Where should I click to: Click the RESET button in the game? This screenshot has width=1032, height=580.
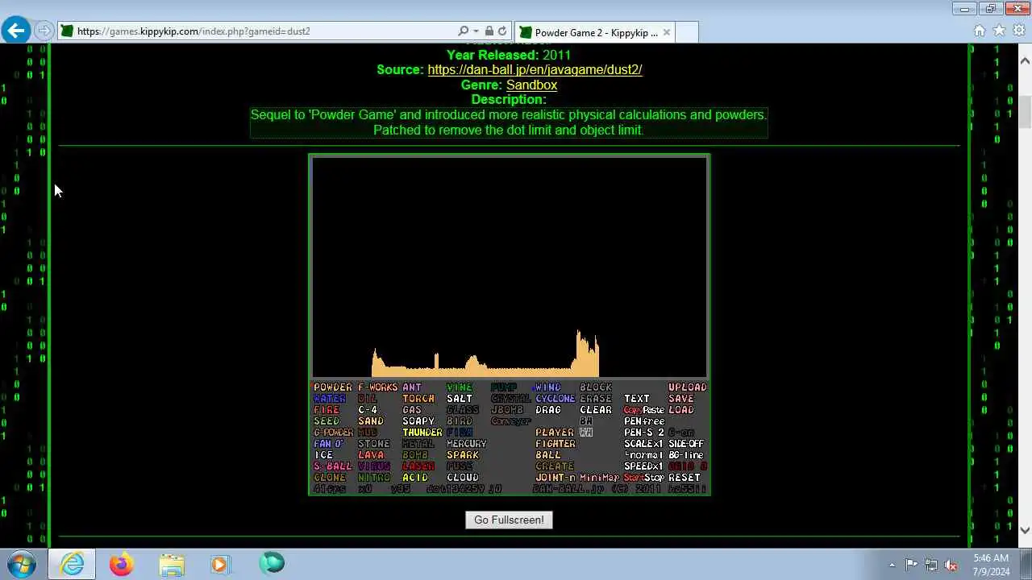[685, 478]
